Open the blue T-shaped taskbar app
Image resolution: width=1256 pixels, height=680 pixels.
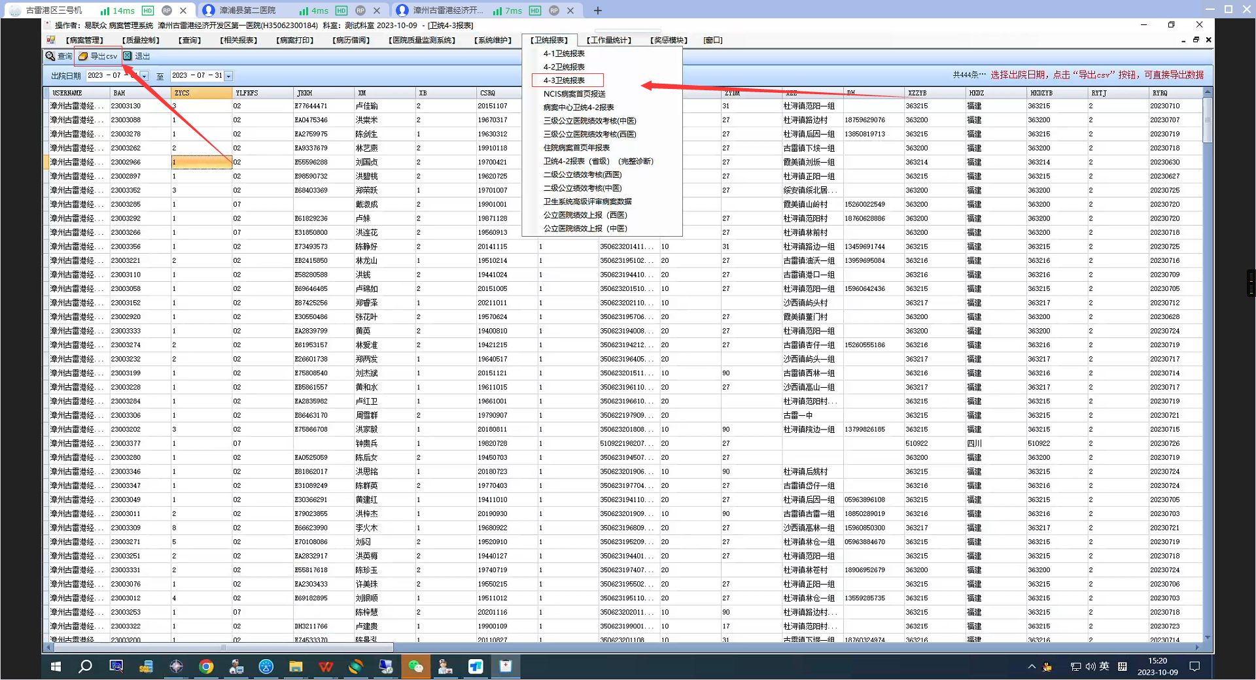tap(476, 666)
